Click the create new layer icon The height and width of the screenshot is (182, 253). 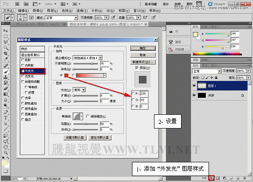pos(238,178)
